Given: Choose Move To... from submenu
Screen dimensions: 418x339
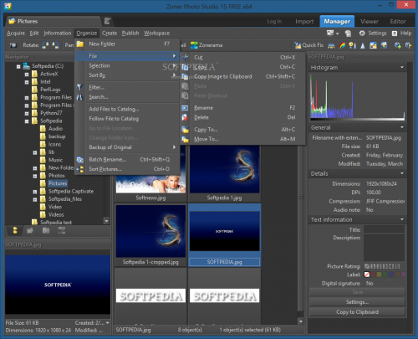Looking at the screenshot, I should [242, 139].
